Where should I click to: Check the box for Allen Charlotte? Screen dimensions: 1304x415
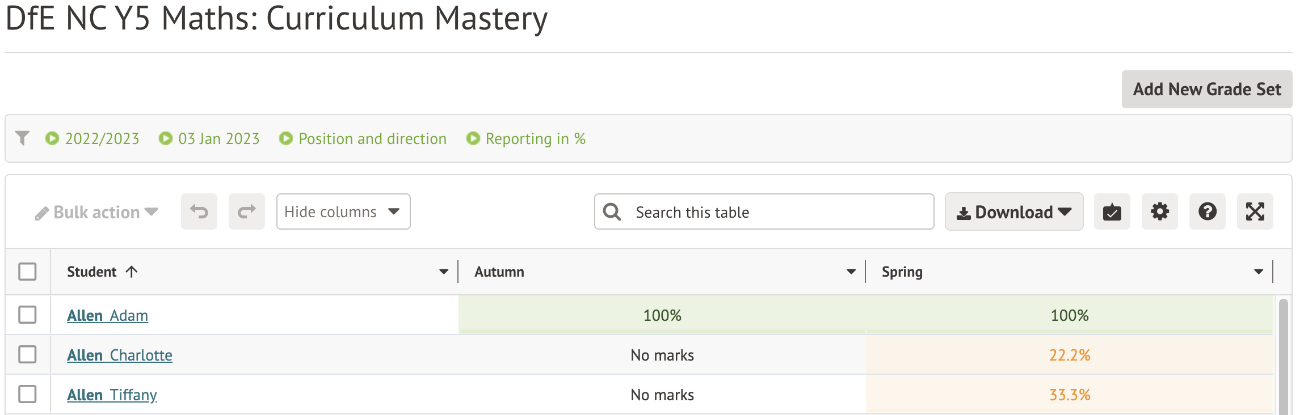[x=27, y=354]
